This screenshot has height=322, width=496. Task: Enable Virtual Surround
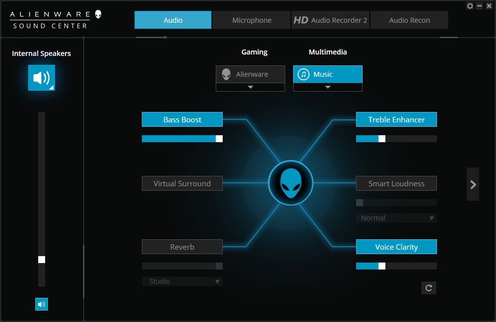182,183
